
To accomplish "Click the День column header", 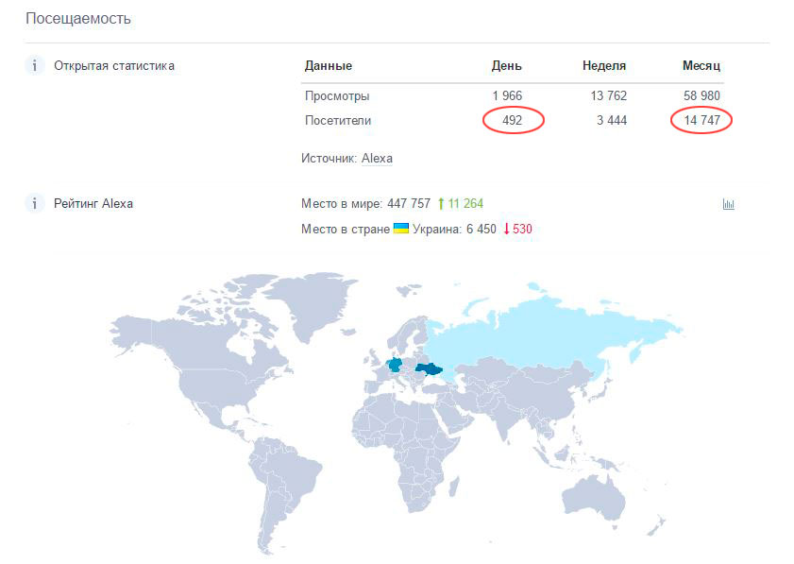I will (x=506, y=66).
